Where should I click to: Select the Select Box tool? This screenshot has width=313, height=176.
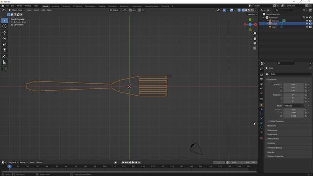coord(4,21)
